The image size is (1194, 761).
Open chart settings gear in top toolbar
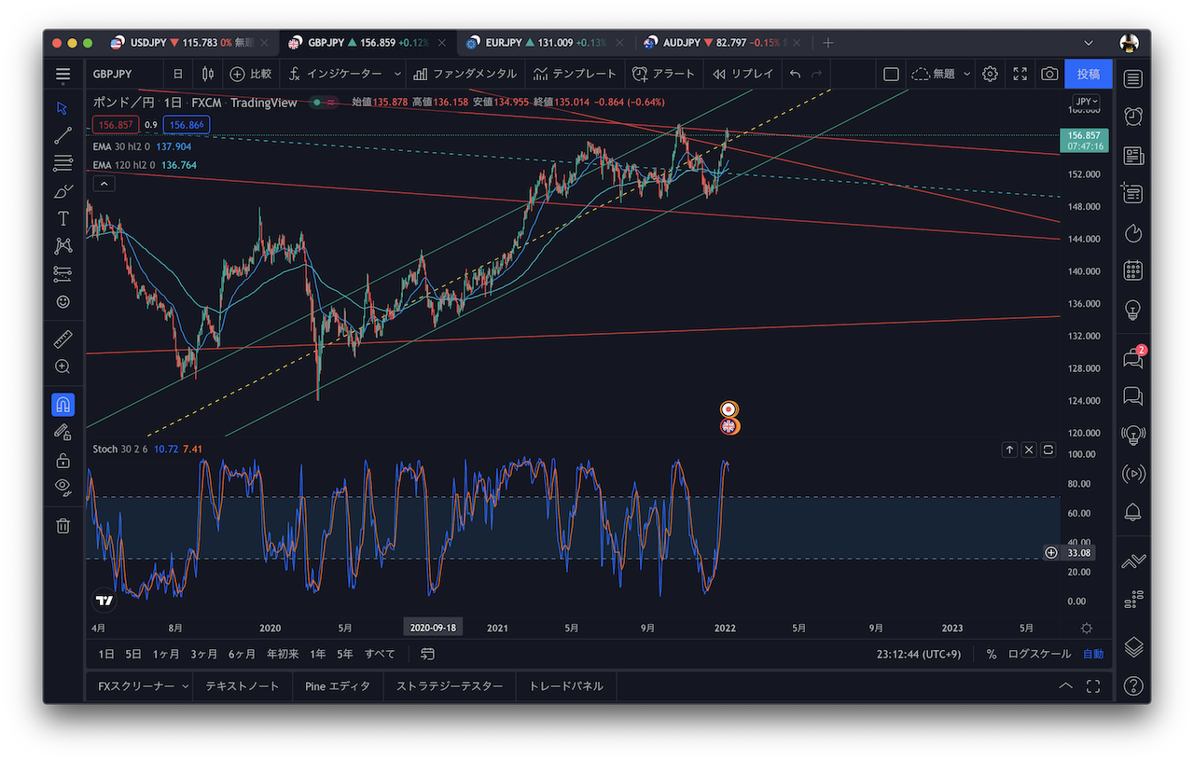coord(990,74)
